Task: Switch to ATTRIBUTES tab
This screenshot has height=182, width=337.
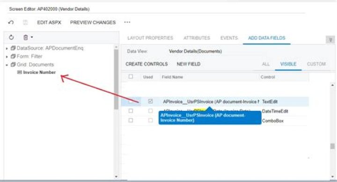Action: [197, 38]
